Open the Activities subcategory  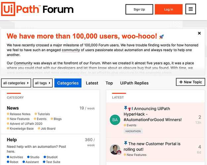(15, 157)
